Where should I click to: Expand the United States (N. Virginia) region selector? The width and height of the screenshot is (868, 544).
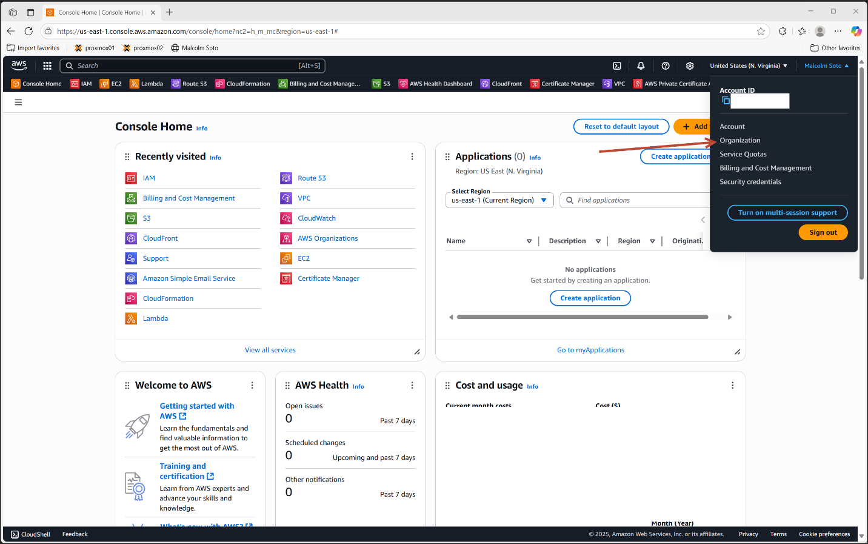pyautogui.click(x=749, y=65)
